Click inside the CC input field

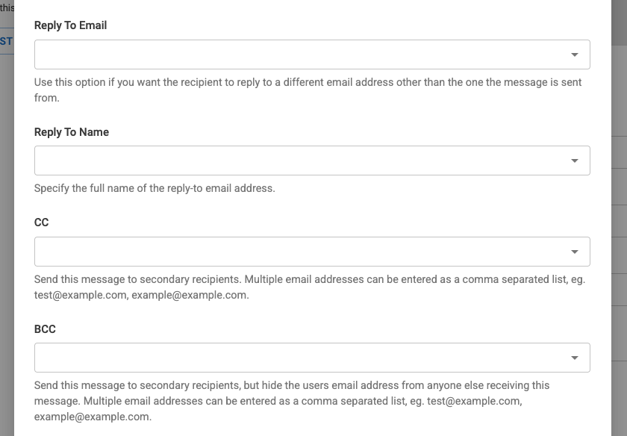(299, 252)
